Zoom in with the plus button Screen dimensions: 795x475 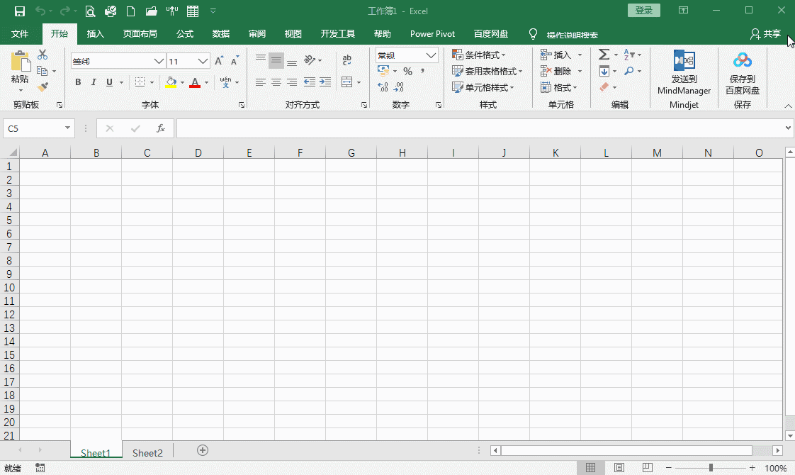[x=752, y=468]
